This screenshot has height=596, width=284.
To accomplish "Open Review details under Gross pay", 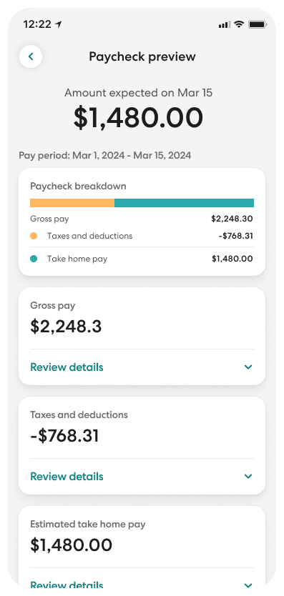I will 67,367.
